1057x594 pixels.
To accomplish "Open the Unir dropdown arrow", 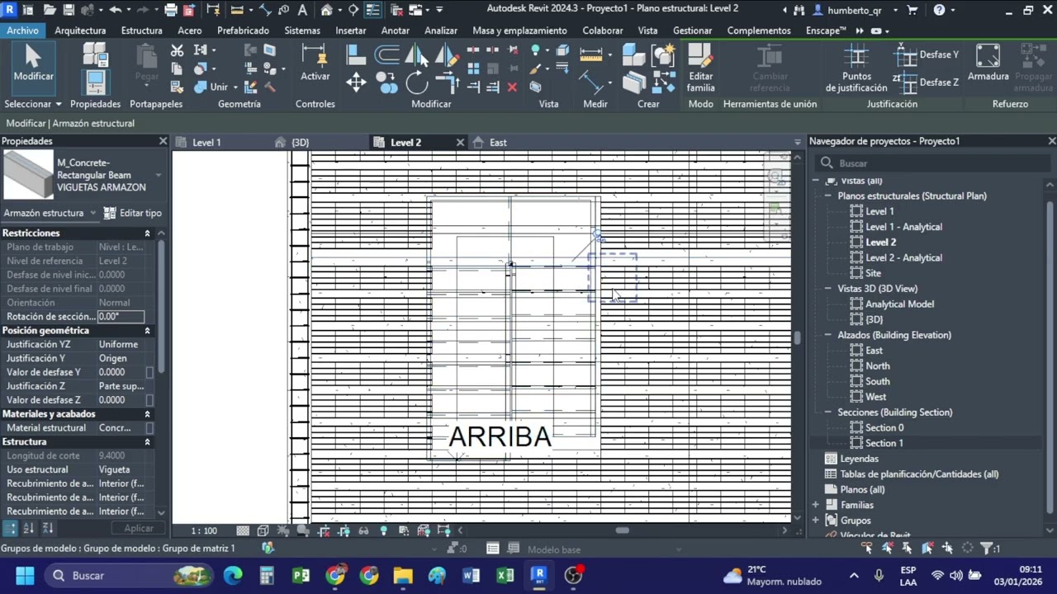I will tap(235, 87).
